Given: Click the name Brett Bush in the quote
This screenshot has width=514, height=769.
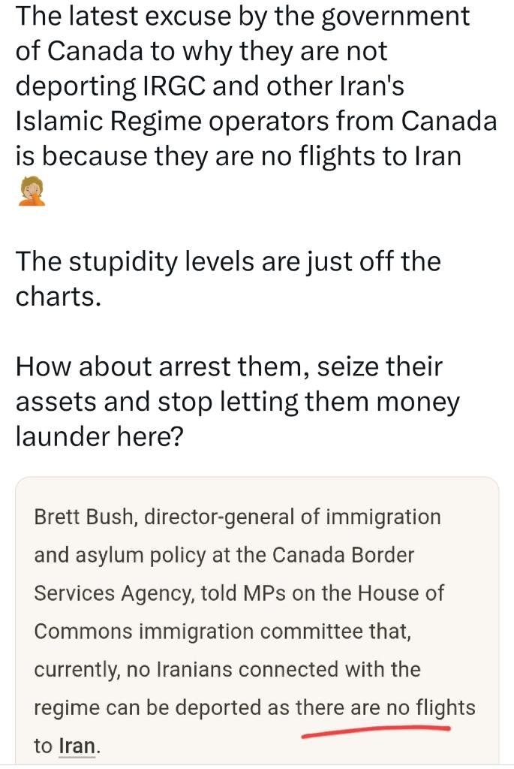Looking at the screenshot, I should (x=85, y=517).
